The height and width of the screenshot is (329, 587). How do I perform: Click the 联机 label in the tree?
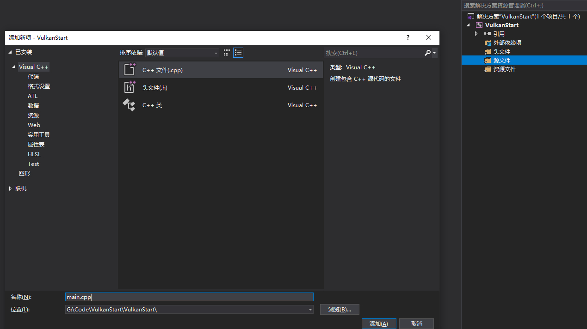click(21, 189)
